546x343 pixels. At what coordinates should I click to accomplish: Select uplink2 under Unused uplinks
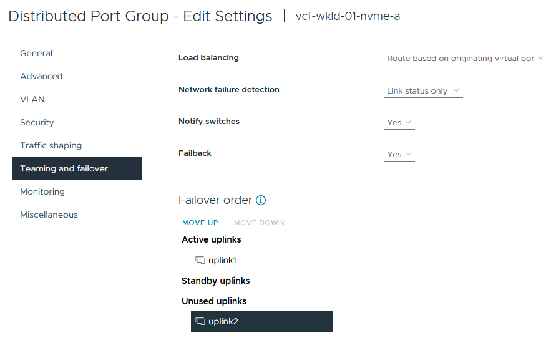point(223,321)
